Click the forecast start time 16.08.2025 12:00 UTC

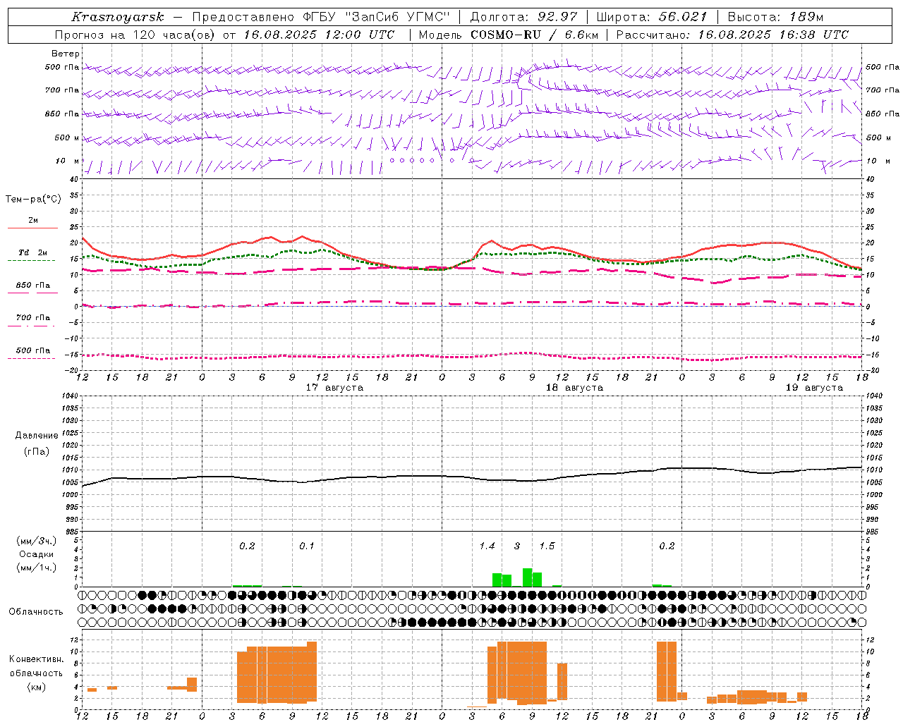coord(319,35)
